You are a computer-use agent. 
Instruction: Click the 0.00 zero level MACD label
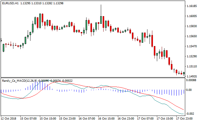pos(189,90)
